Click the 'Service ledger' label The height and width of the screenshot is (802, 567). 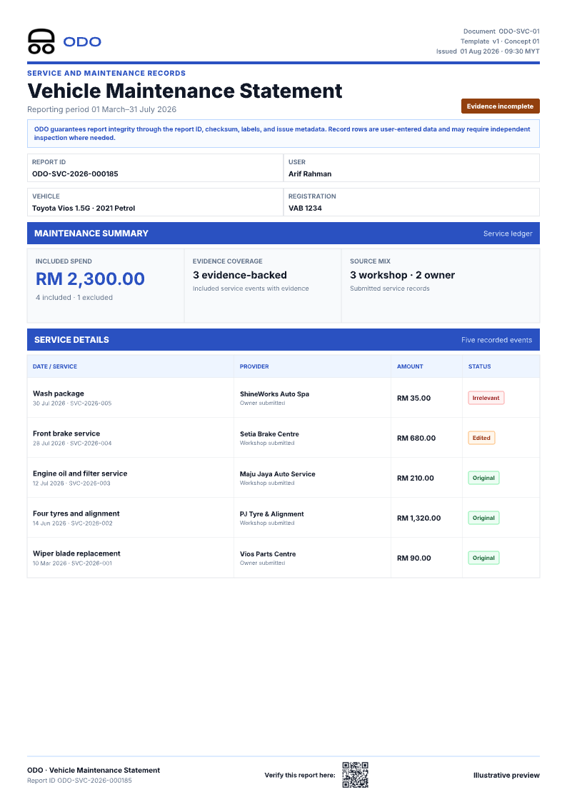pyautogui.click(x=508, y=234)
